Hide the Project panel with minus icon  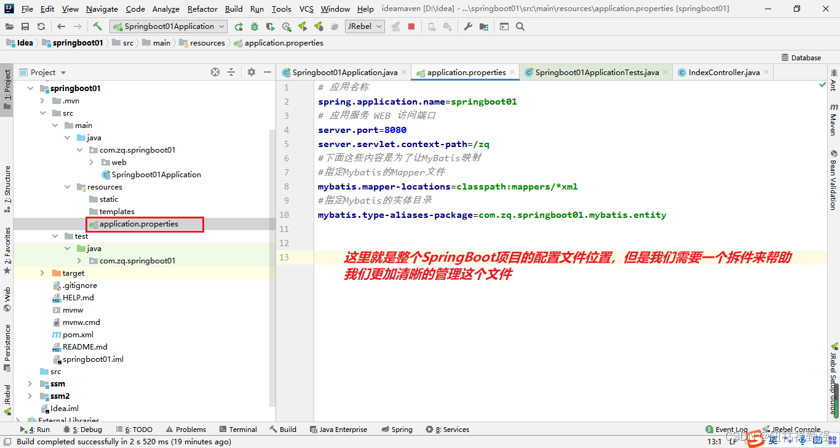267,72
